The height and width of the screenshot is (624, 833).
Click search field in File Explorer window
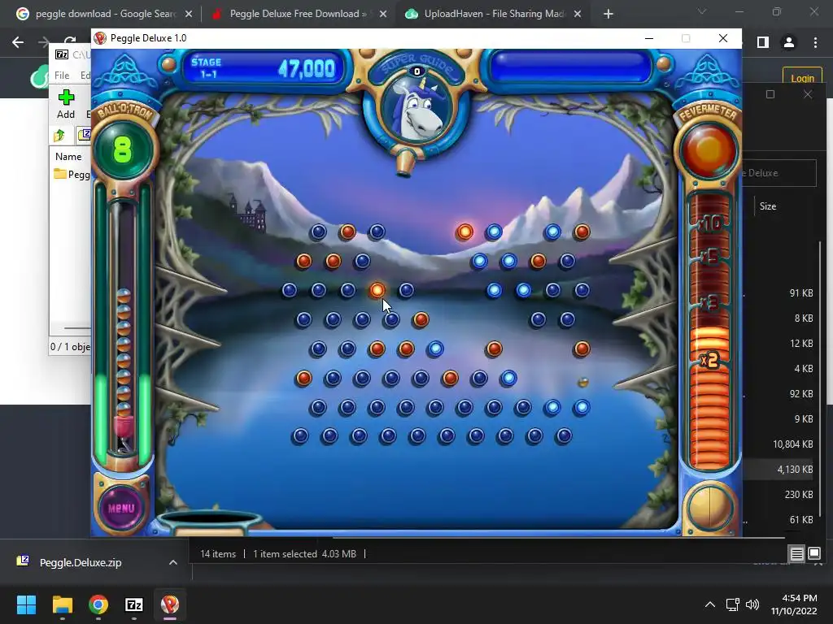(x=778, y=173)
